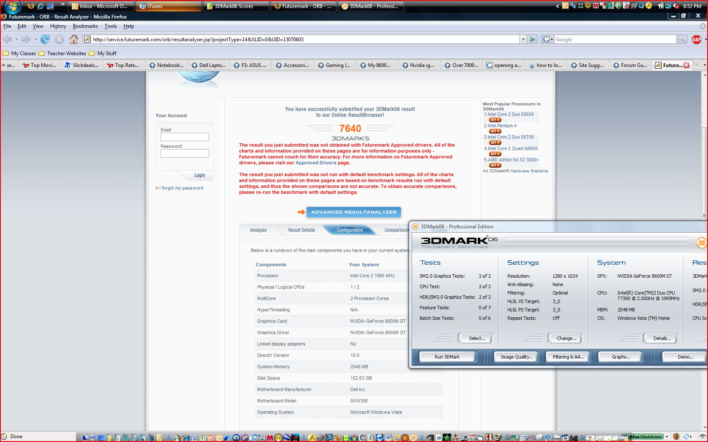The height and width of the screenshot is (442, 708).
Task: Expand the URL history dropdown arrow
Action: 523,39
